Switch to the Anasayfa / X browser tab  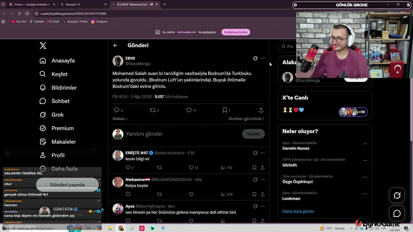(84, 5)
